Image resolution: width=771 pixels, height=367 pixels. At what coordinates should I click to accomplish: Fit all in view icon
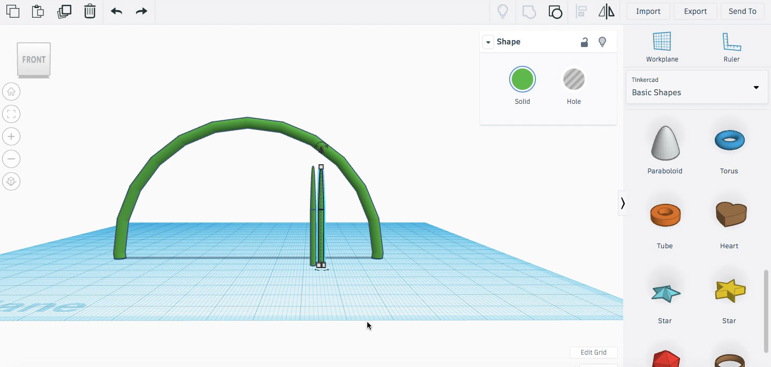[x=11, y=114]
